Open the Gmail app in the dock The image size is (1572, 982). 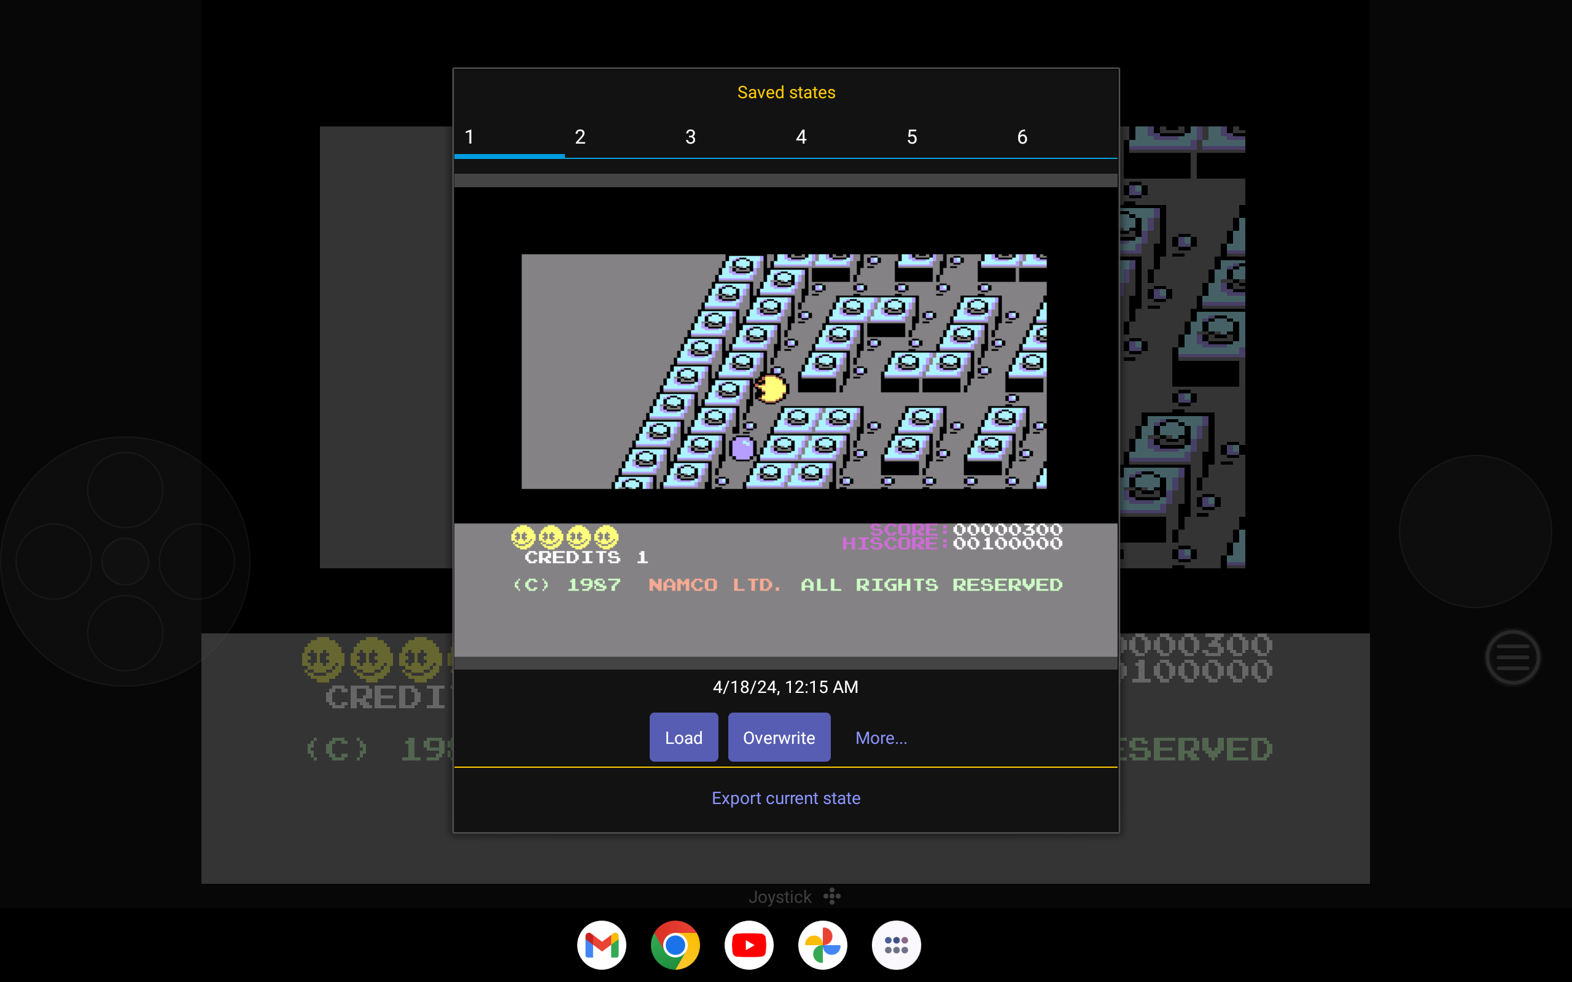(x=602, y=945)
